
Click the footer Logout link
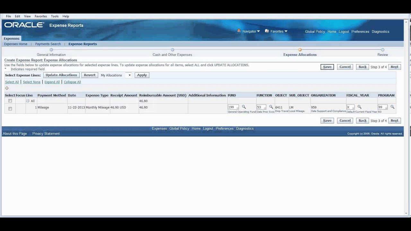[x=208, y=129]
